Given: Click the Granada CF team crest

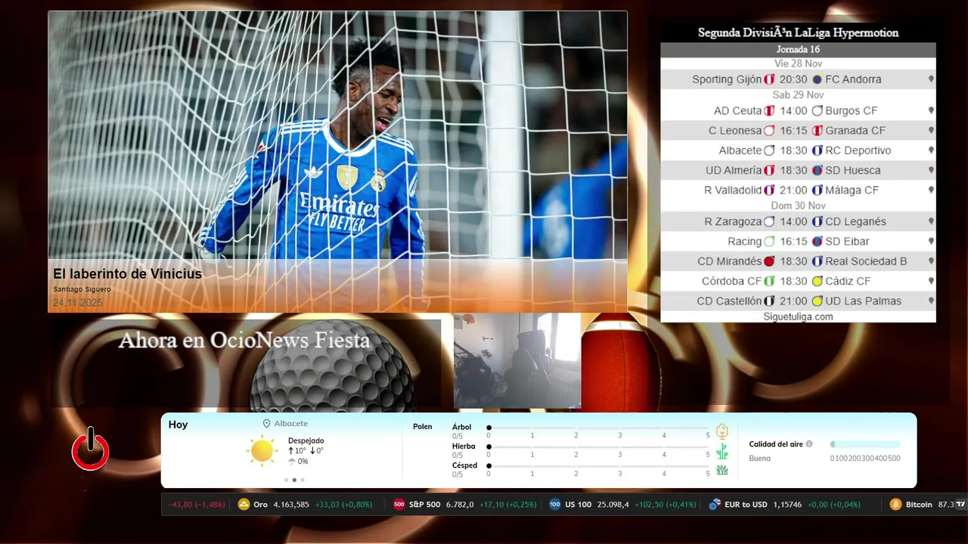Looking at the screenshot, I should [x=817, y=131].
